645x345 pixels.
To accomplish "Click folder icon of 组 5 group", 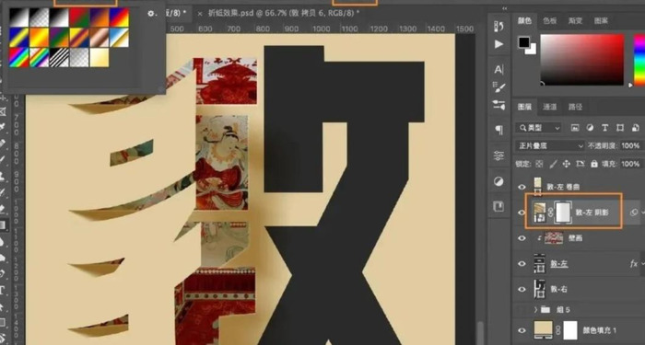I will coord(545,310).
